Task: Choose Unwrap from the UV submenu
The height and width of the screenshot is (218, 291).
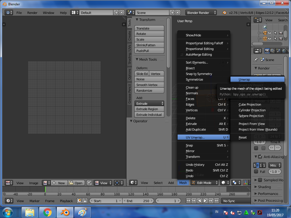Action: [x=257, y=79]
